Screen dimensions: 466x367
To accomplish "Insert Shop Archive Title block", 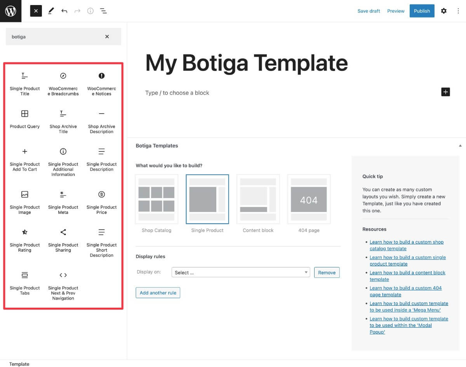I will pyautogui.click(x=63, y=122).
